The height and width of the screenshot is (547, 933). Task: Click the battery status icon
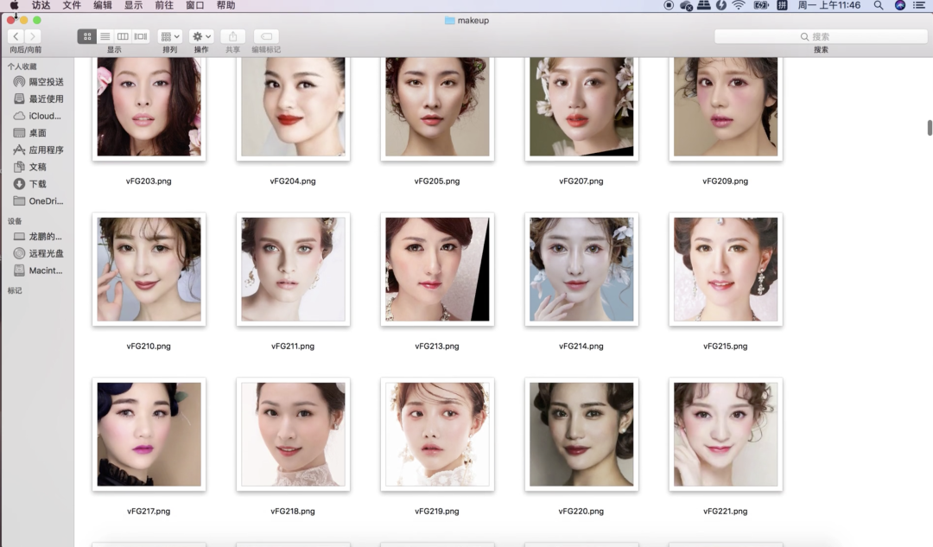(x=761, y=5)
